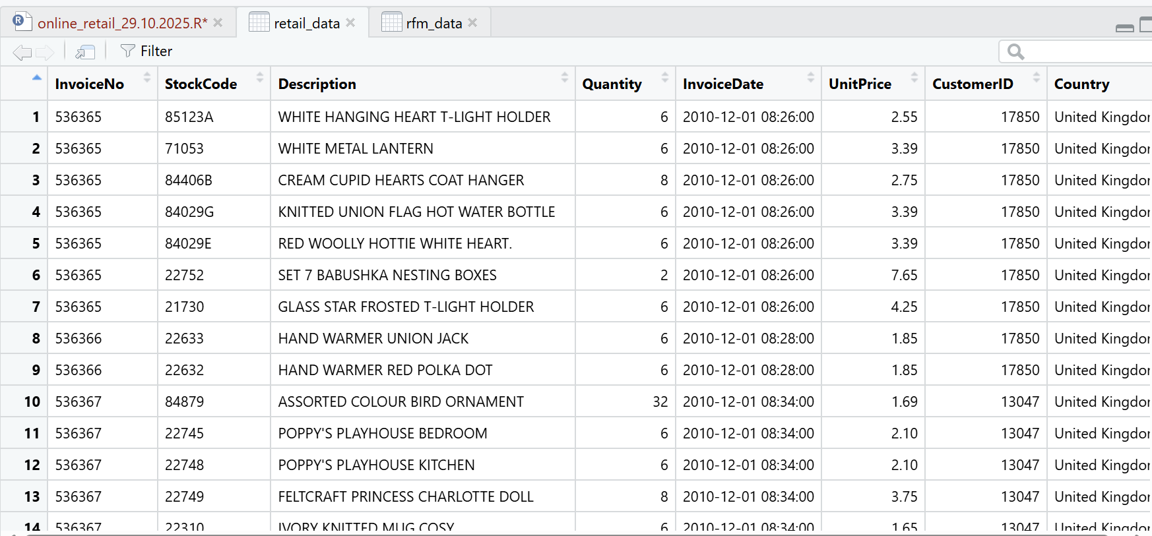Viewport: 1152px width, 536px height.
Task: Sort by CustomerID column arrows
Action: pyautogui.click(x=1037, y=78)
